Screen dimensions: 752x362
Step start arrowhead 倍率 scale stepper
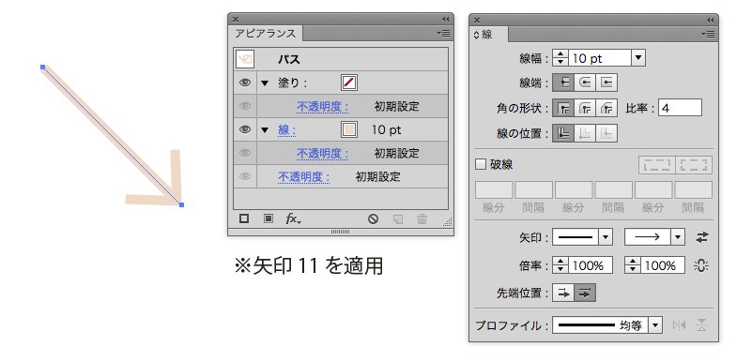point(560,265)
